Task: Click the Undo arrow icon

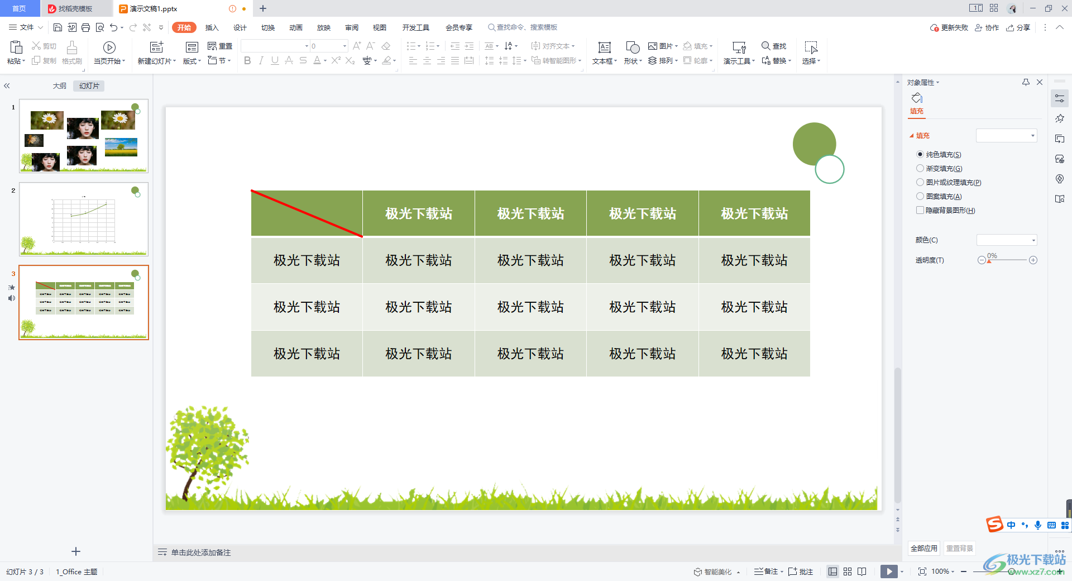Action: pos(114,27)
